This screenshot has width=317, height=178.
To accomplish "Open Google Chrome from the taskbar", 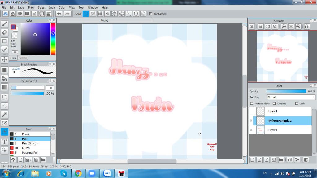I will [78, 173].
